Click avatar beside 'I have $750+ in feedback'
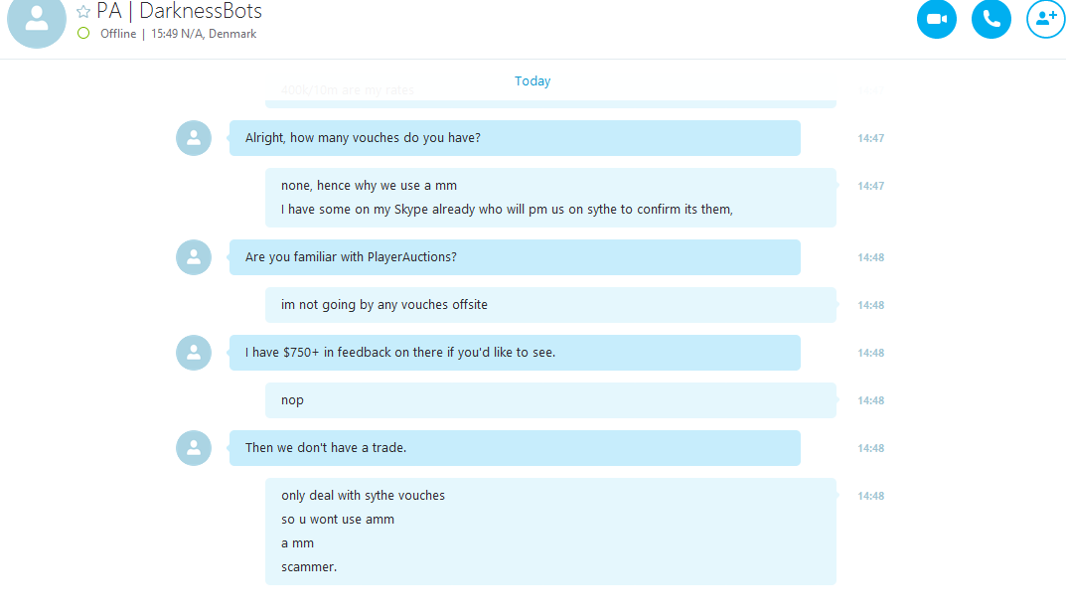The image size is (1066, 613). pyautogui.click(x=194, y=353)
